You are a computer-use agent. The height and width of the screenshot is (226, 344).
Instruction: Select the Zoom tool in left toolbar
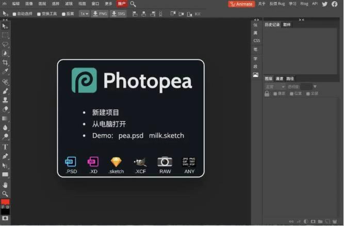point(5,193)
